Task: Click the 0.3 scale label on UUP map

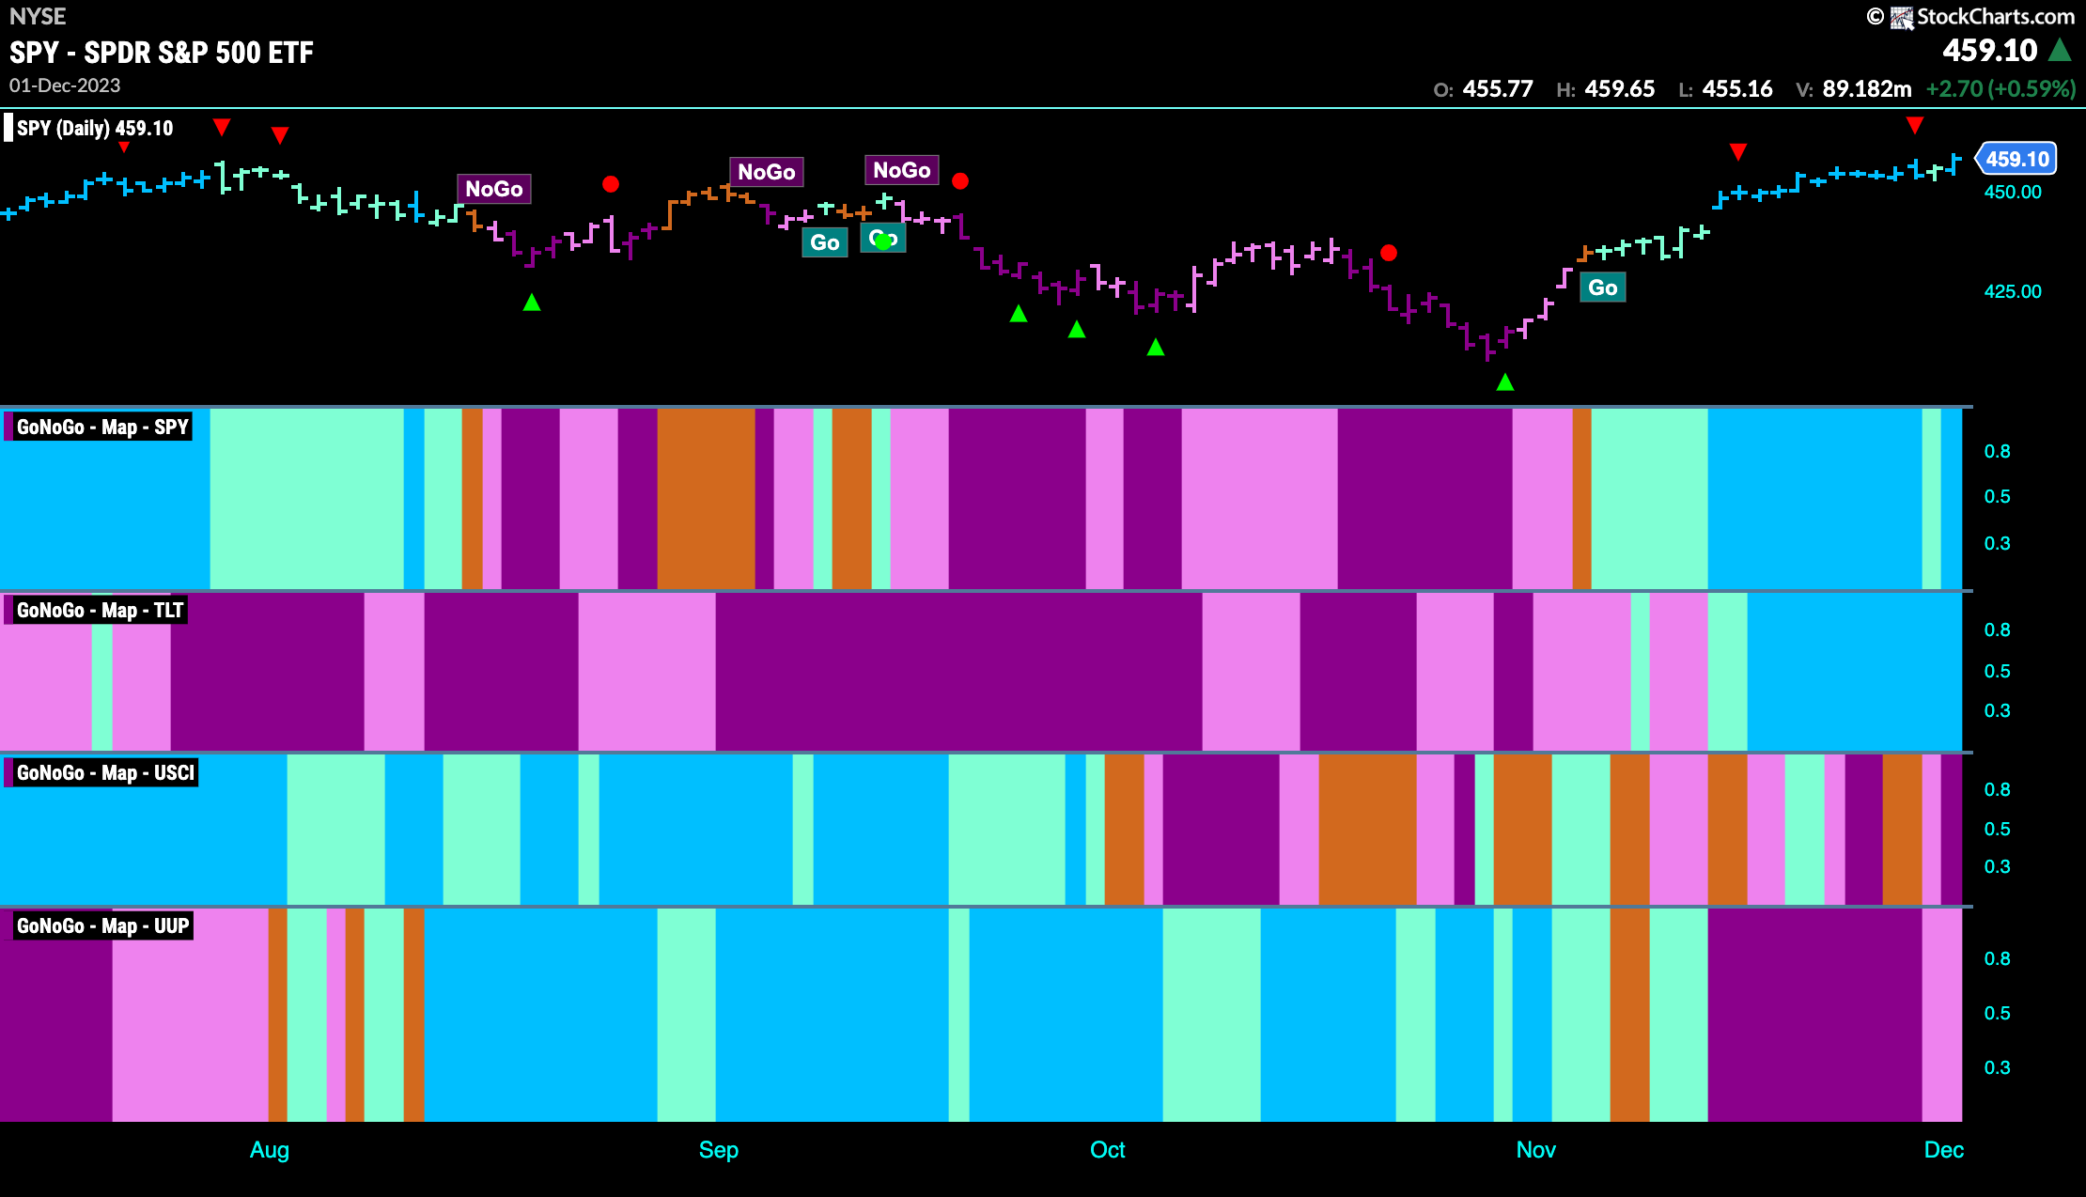Action: 1997,1067
